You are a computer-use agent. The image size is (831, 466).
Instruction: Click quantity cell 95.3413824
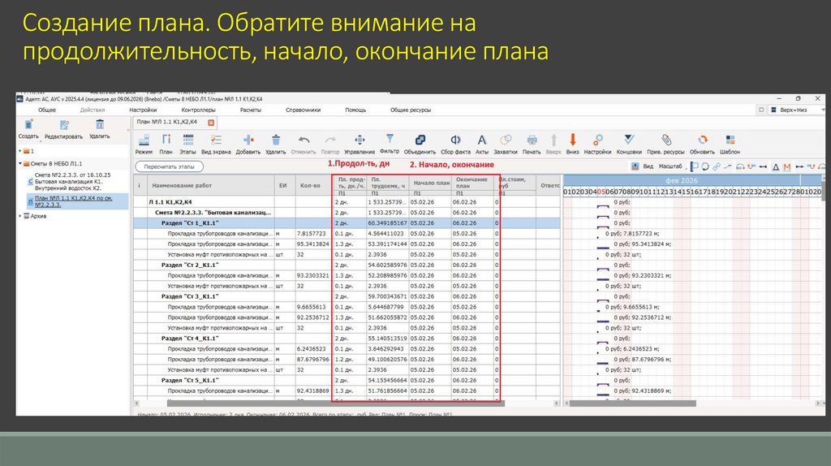pyautogui.click(x=312, y=244)
